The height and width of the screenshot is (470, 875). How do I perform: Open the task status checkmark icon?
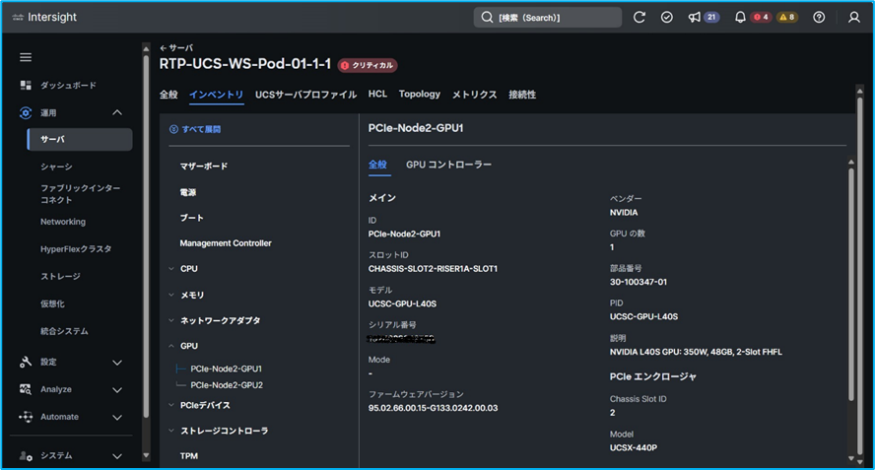667,18
